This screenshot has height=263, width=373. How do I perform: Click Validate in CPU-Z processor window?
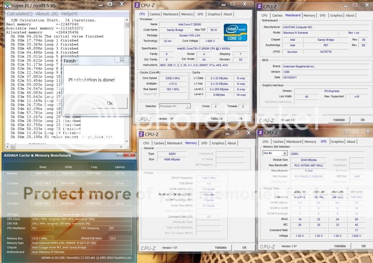click(217, 118)
